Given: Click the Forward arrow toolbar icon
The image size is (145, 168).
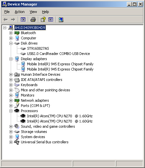Looking at the screenshot, I should pos(13,19).
